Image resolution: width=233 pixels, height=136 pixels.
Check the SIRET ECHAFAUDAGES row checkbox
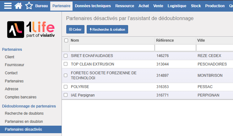[x=66, y=56]
